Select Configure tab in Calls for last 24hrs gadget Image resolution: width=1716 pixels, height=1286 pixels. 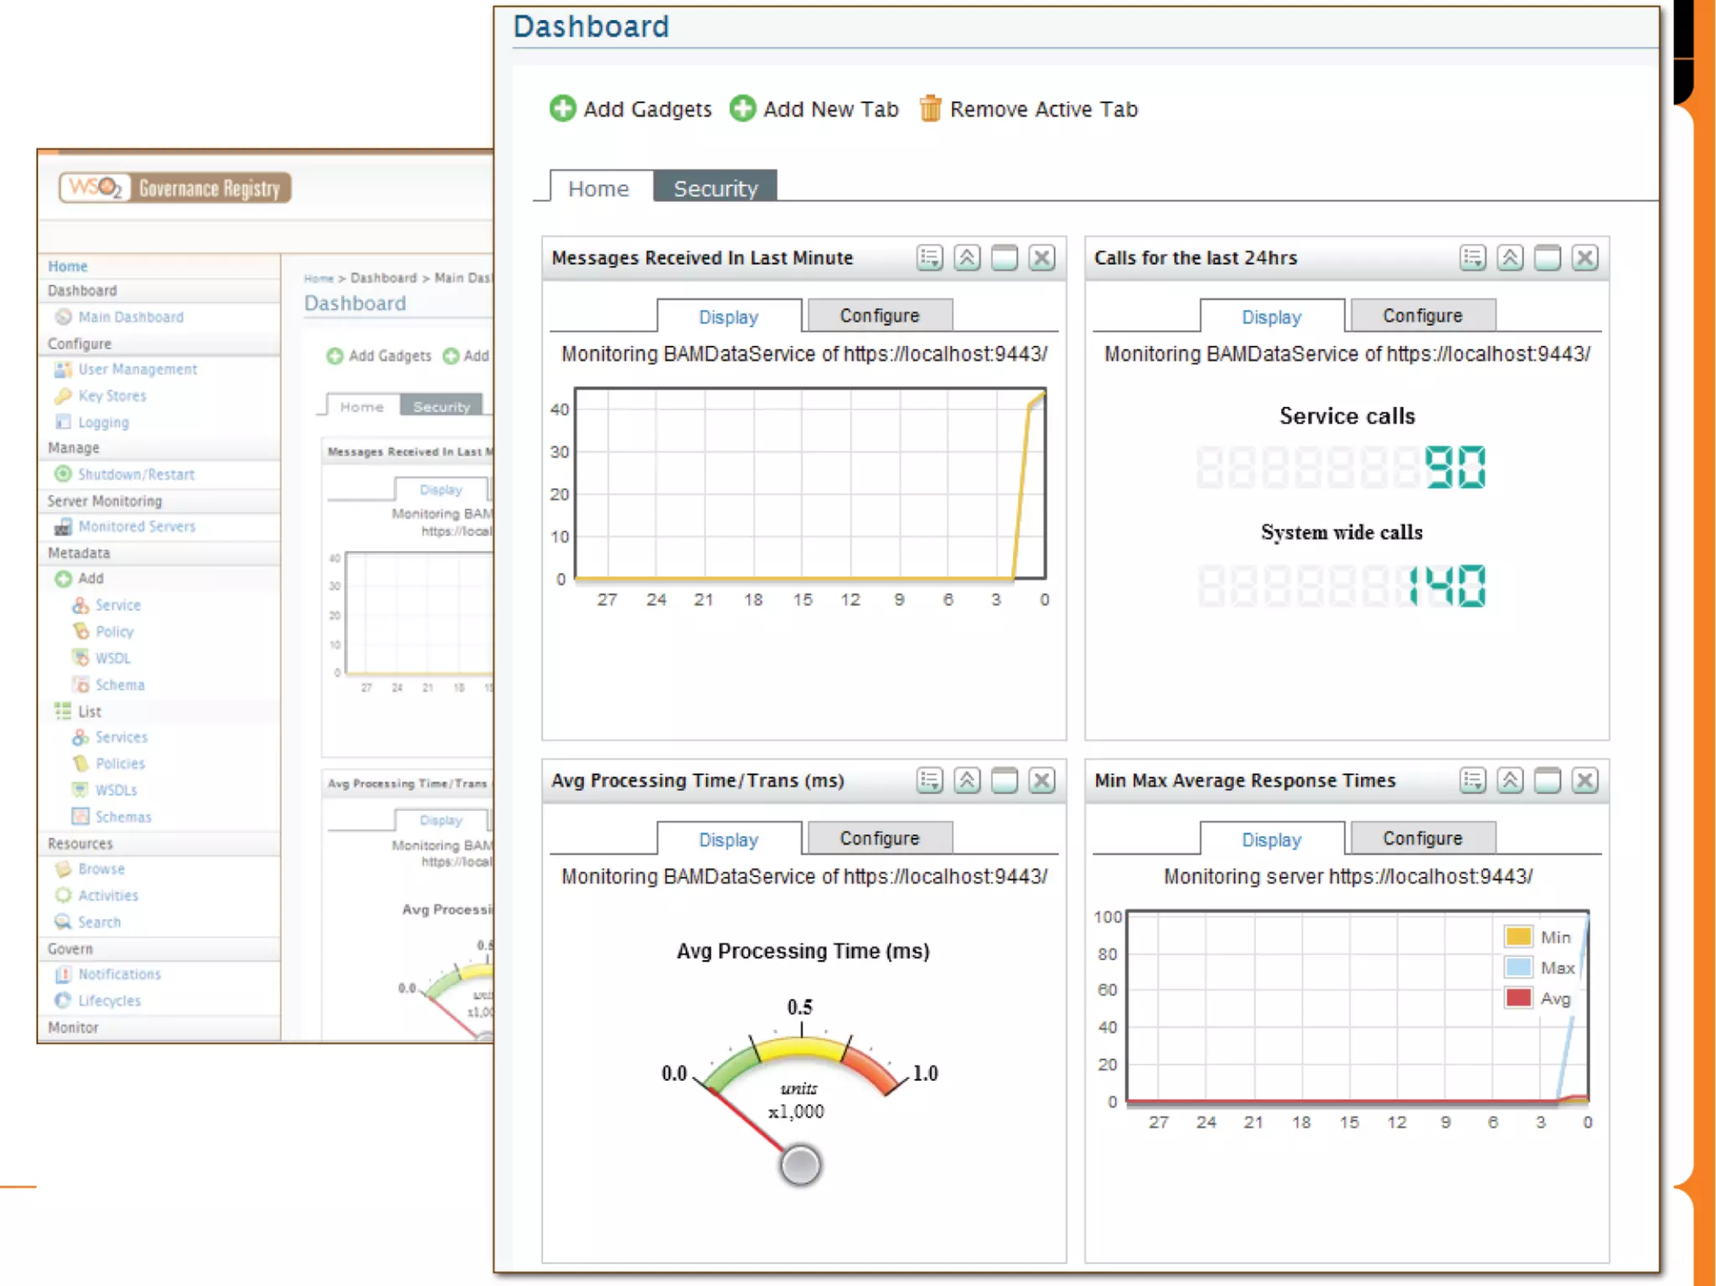1422,316
